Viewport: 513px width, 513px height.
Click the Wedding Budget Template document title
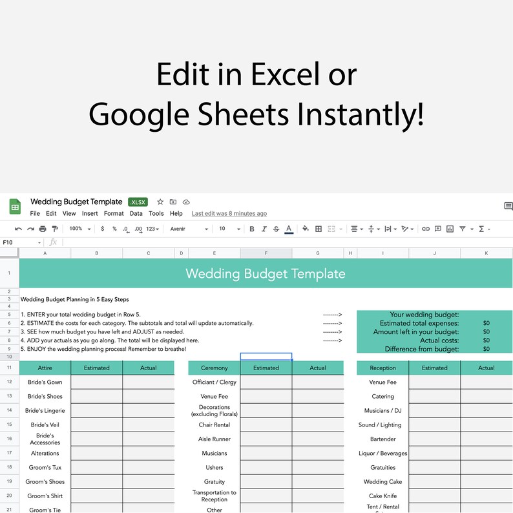click(x=76, y=202)
